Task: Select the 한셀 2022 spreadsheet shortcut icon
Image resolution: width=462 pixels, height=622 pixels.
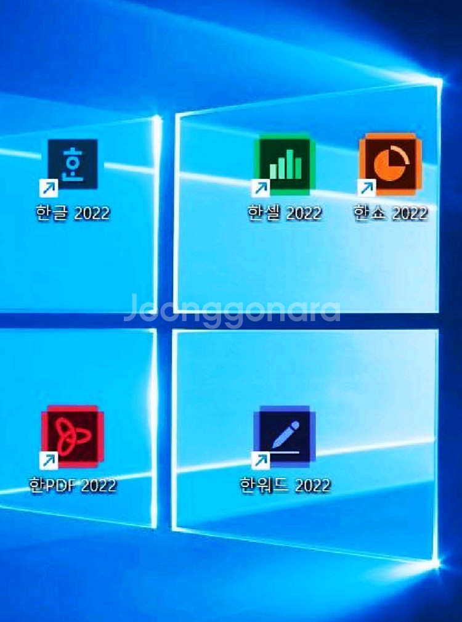Action: click(x=284, y=165)
